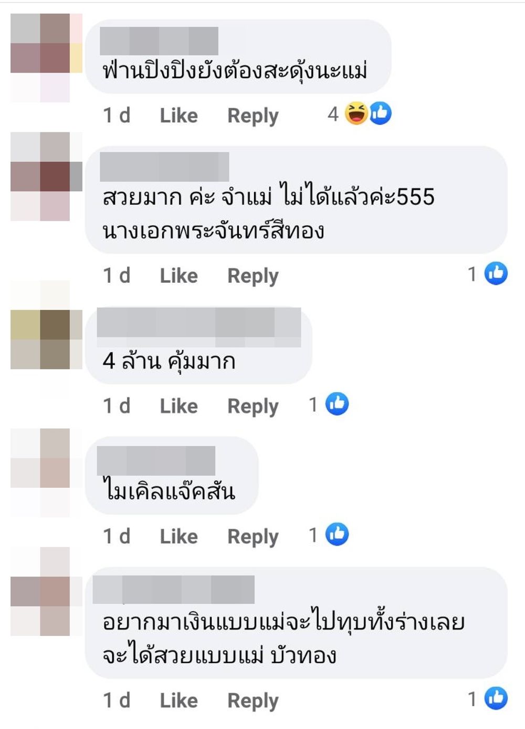Click the like reaction icon on 4 ล้าน comment
525x729 pixels.
pos(337,404)
